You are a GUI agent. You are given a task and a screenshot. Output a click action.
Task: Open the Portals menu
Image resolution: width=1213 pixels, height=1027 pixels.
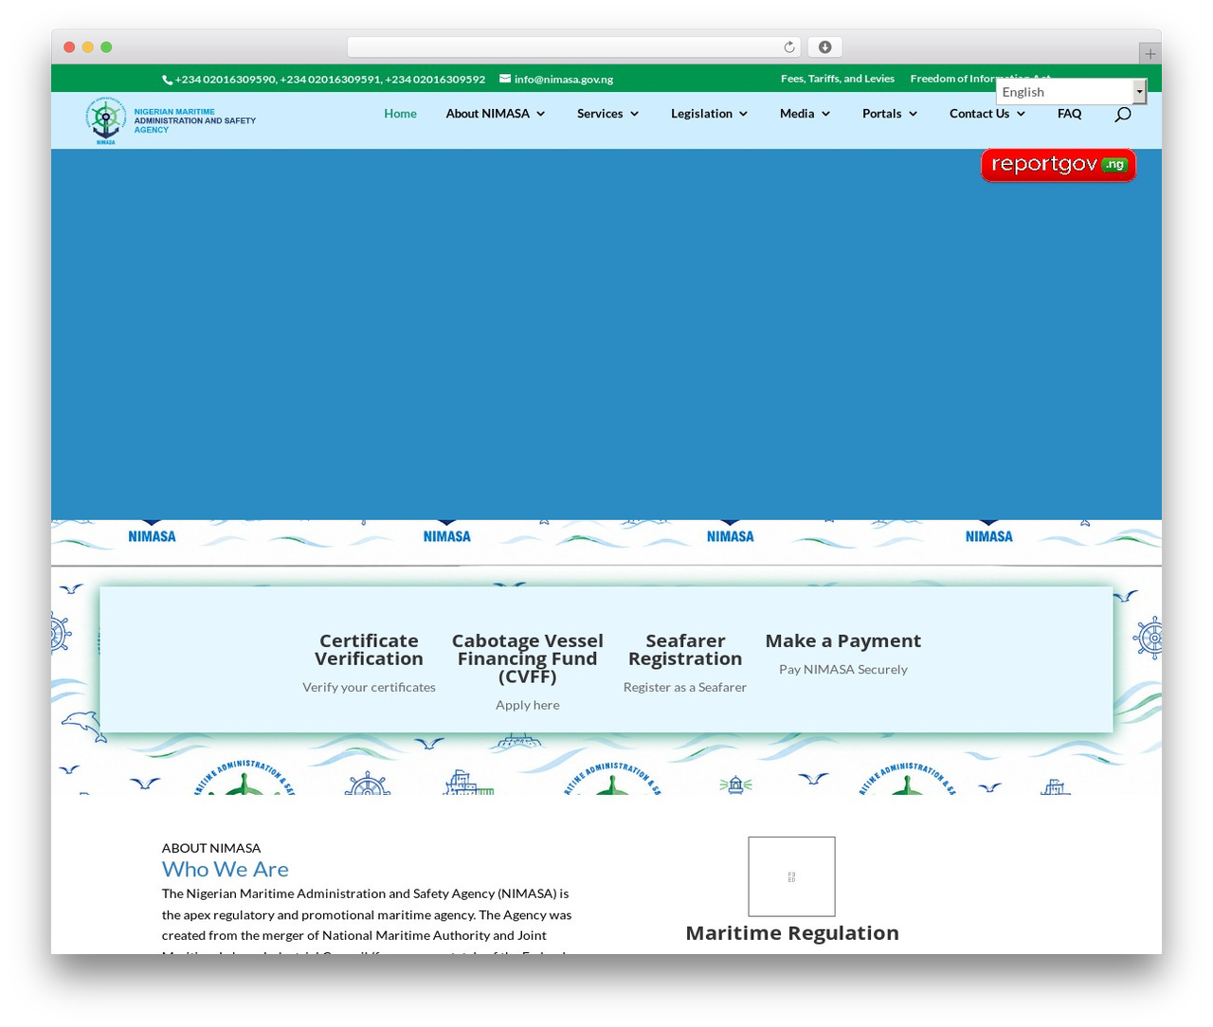click(x=890, y=114)
